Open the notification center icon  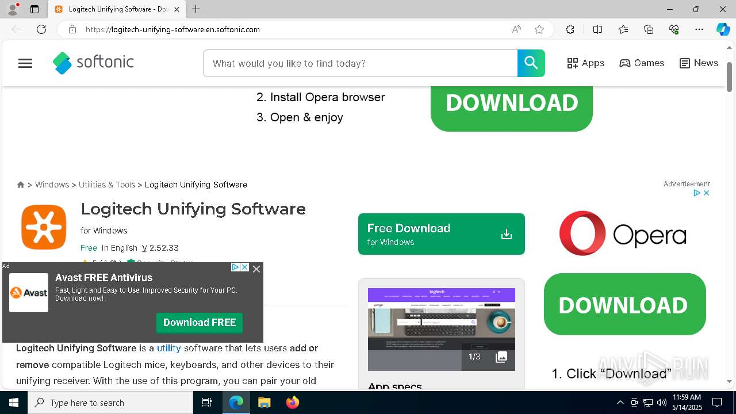(x=717, y=402)
